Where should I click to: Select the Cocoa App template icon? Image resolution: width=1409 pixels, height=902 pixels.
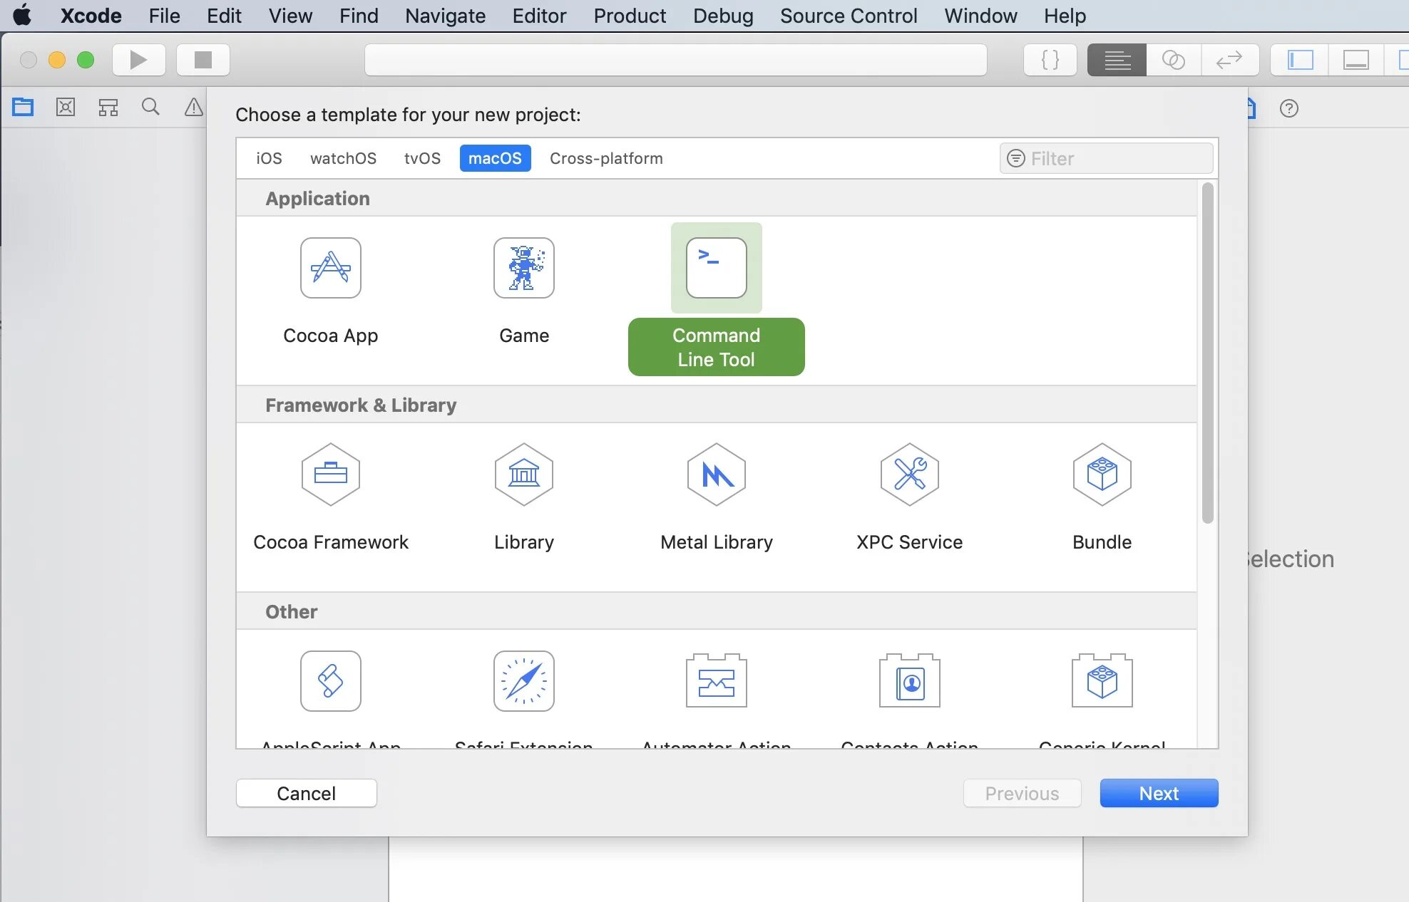(330, 268)
